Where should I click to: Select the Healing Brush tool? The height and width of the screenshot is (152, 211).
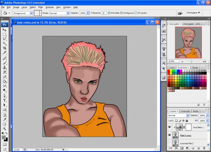(x=5, y=58)
